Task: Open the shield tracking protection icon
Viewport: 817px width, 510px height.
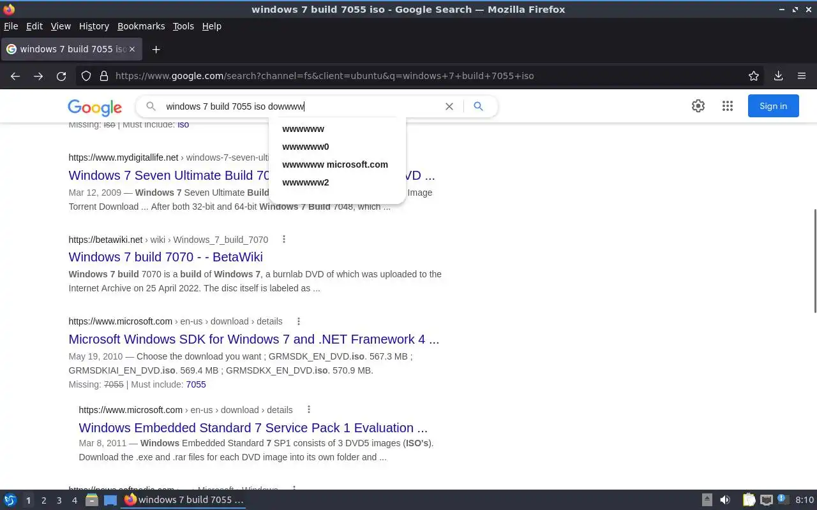Action: 86,76
